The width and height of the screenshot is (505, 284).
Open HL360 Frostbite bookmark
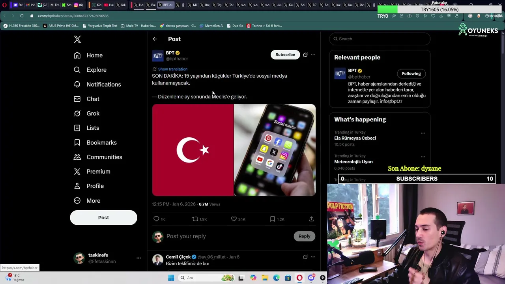(21, 26)
